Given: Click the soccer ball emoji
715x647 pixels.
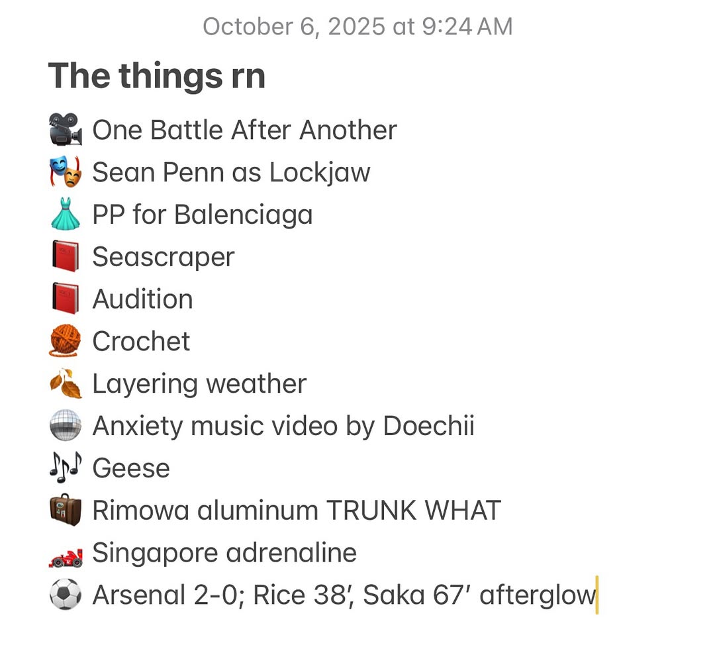Looking at the screenshot, I should pos(66,595).
